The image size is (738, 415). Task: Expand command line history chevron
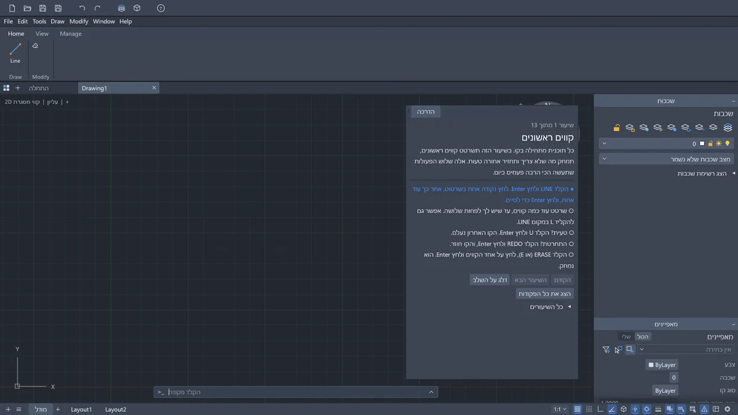tap(431, 392)
